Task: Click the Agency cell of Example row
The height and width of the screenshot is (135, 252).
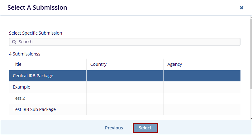Action: click(202, 87)
